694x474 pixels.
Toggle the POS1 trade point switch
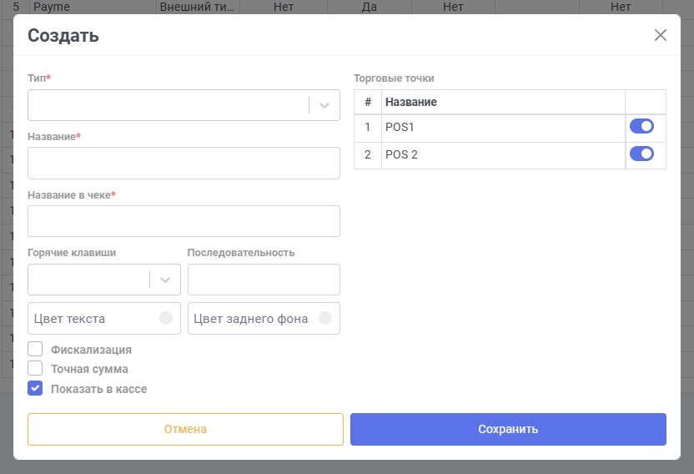pyautogui.click(x=641, y=126)
